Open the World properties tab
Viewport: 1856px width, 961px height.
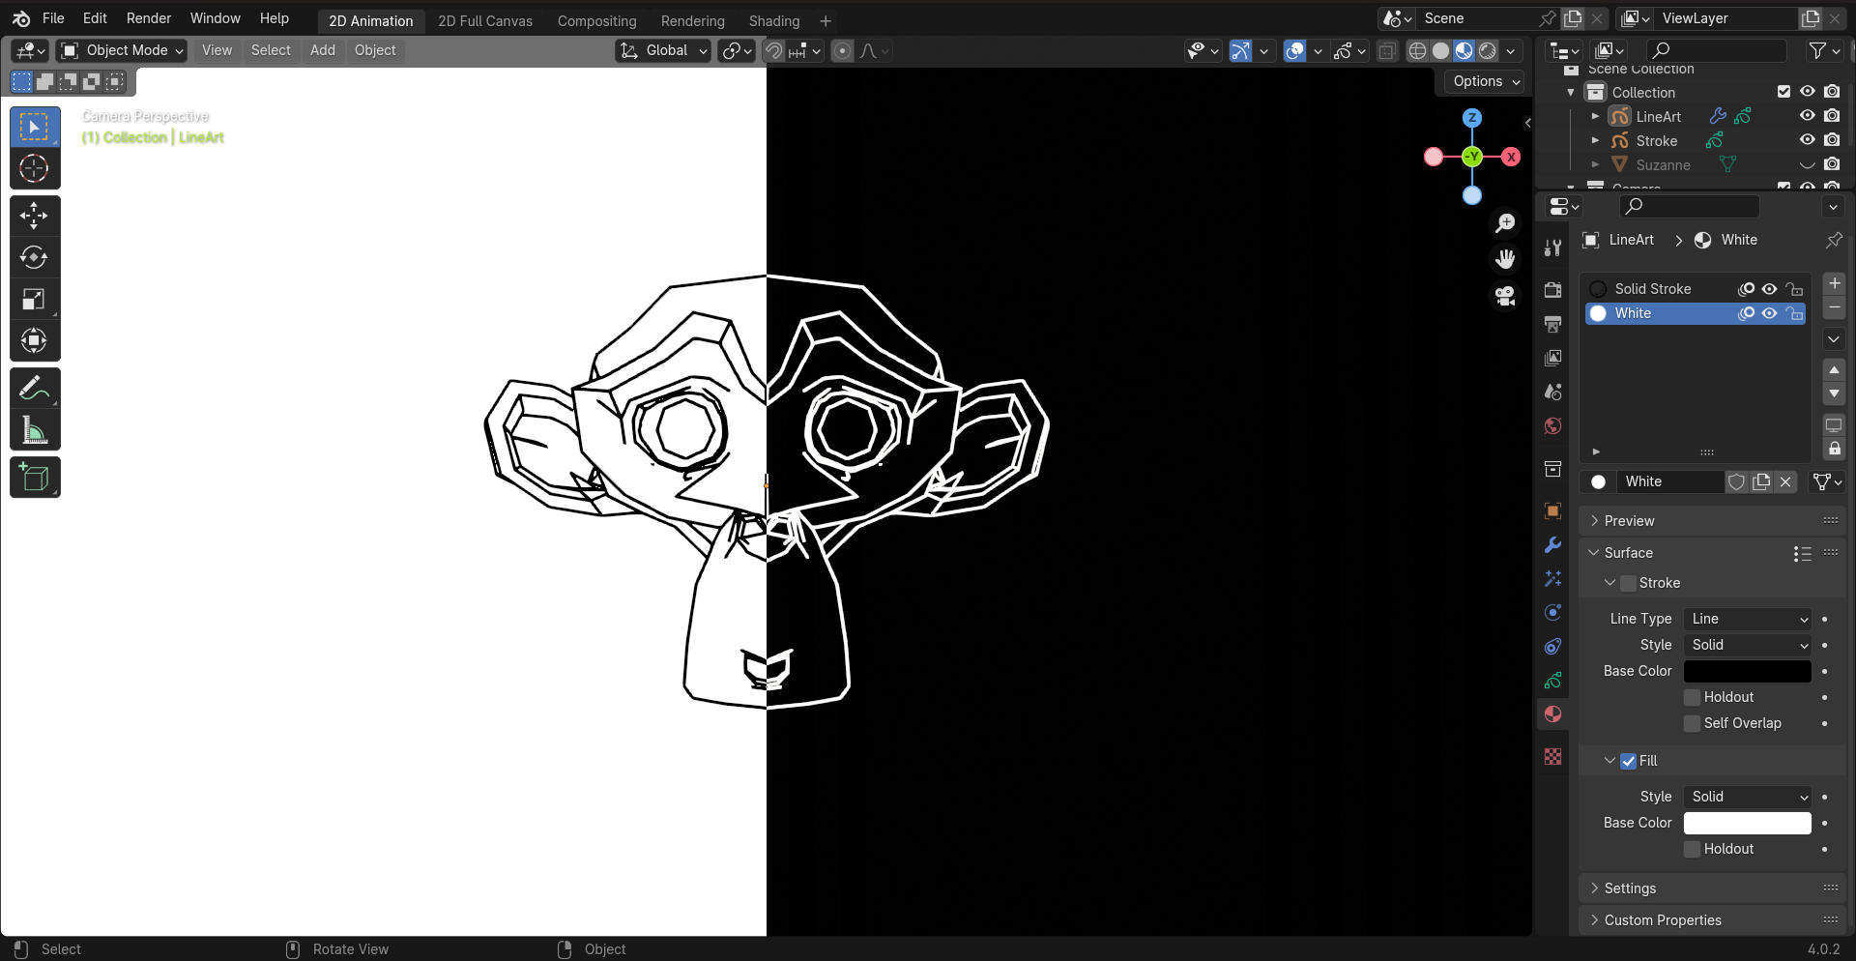(x=1552, y=426)
